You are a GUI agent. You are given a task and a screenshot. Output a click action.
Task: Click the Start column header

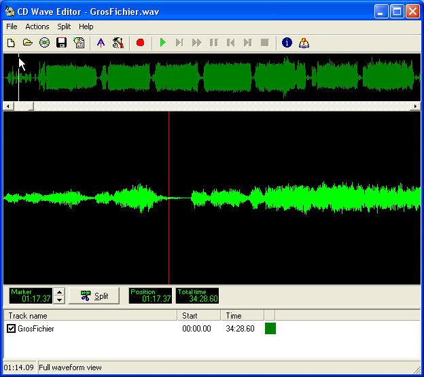pyautogui.click(x=199, y=316)
